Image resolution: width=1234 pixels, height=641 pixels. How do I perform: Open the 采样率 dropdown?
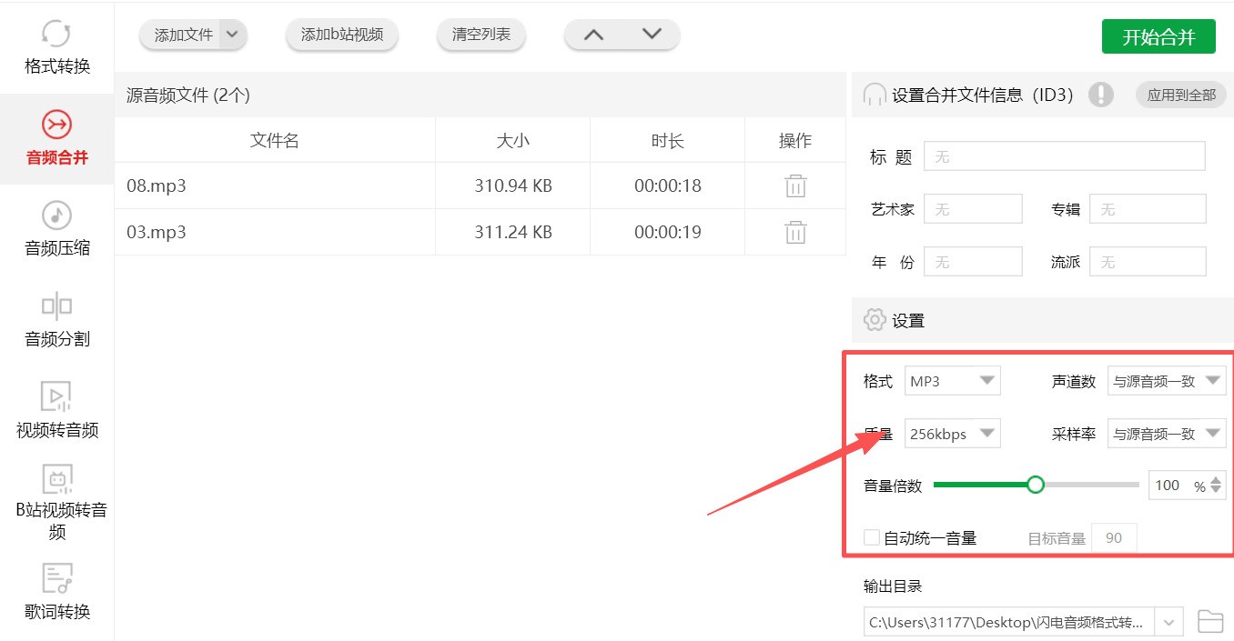click(x=1167, y=434)
